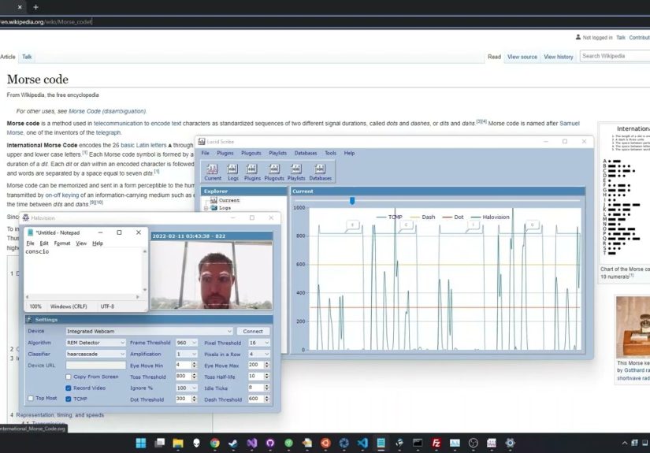Image resolution: width=650 pixels, height=453 pixels.
Task: Open the Classifier dropdown
Action: pos(95,354)
